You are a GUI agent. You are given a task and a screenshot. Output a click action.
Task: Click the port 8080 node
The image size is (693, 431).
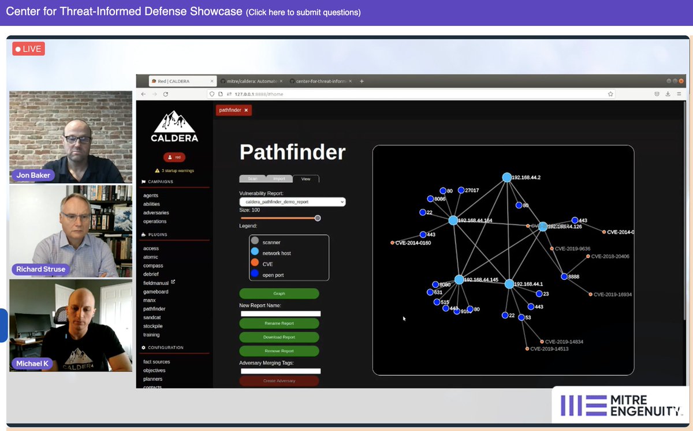coord(435,284)
